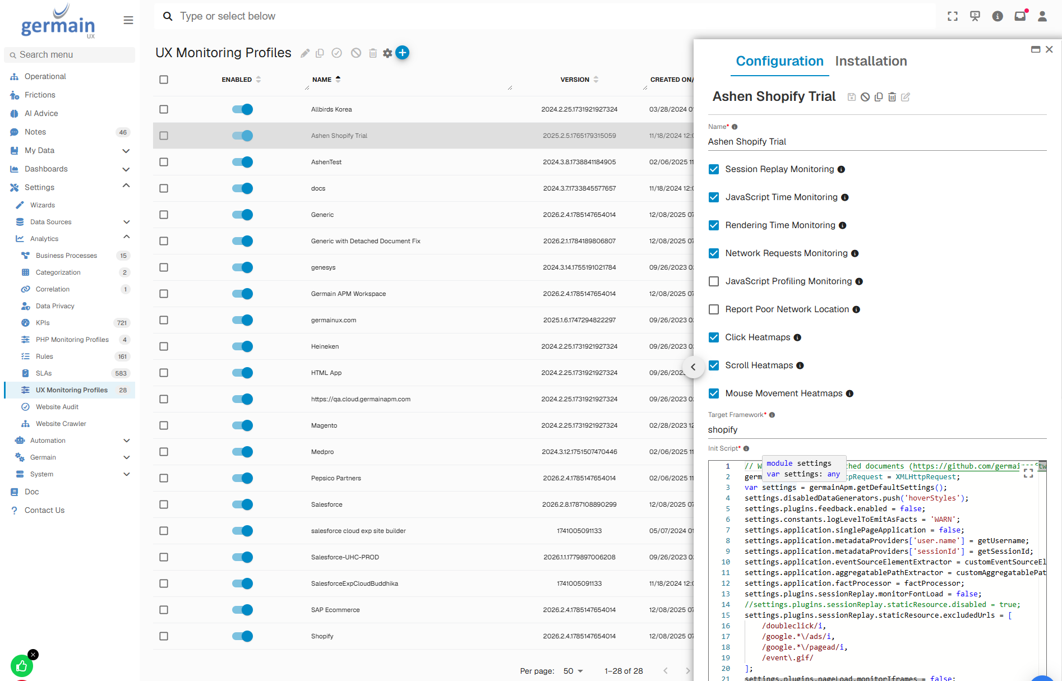Clone Ashen Shopify Trial profile via copy icon
Image resolution: width=1062 pixels, height=681 pixels.
tap(879, 97)
